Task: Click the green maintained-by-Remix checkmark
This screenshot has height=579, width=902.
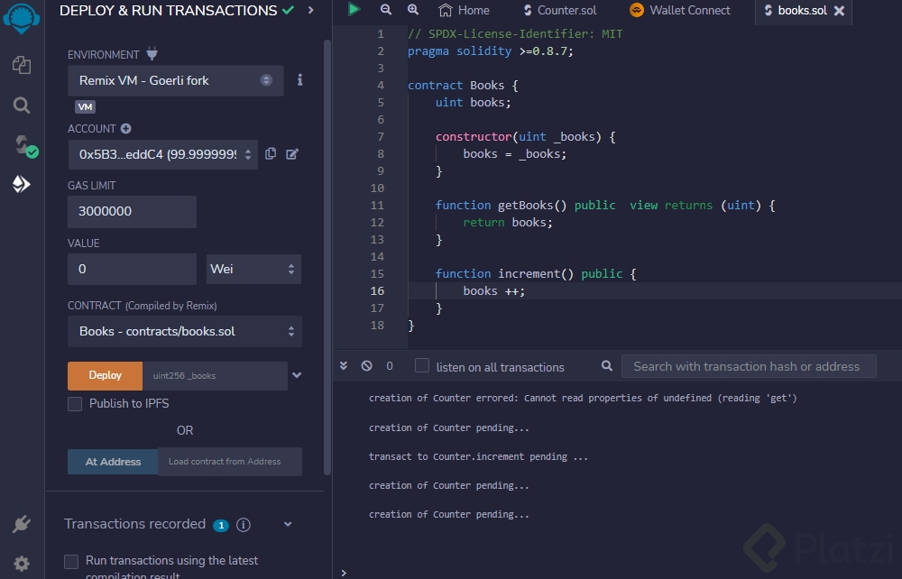Action: [x=289, y=10]
